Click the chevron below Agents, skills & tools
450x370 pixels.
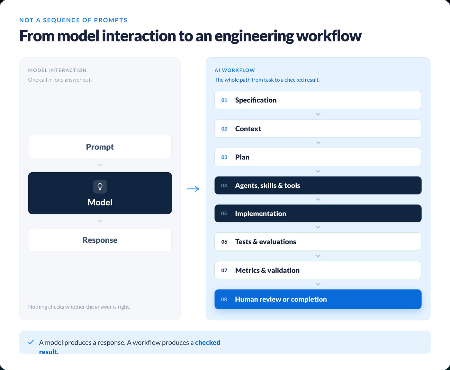[318, 200]
